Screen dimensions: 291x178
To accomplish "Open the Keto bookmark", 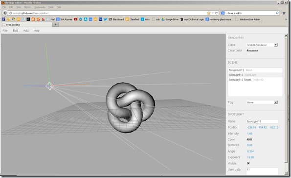I will click(145, 19).
